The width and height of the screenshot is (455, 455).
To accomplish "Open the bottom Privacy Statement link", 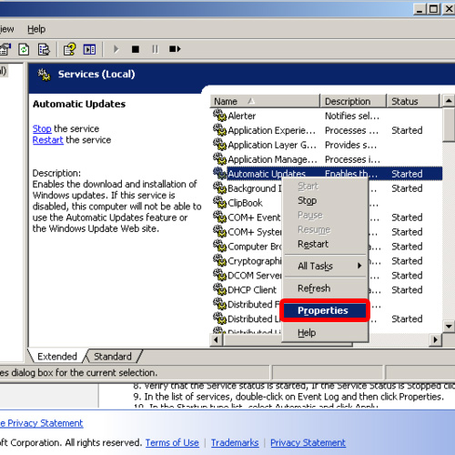I will coord(308,442).
